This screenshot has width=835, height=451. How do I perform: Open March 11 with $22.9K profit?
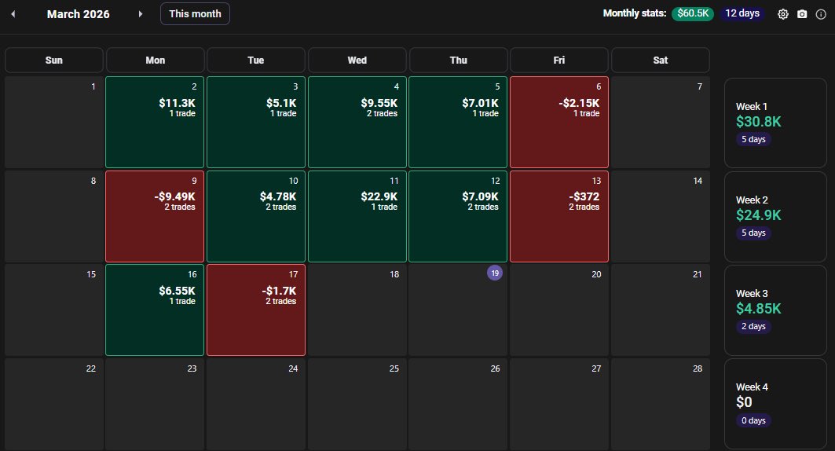[357, 216]
